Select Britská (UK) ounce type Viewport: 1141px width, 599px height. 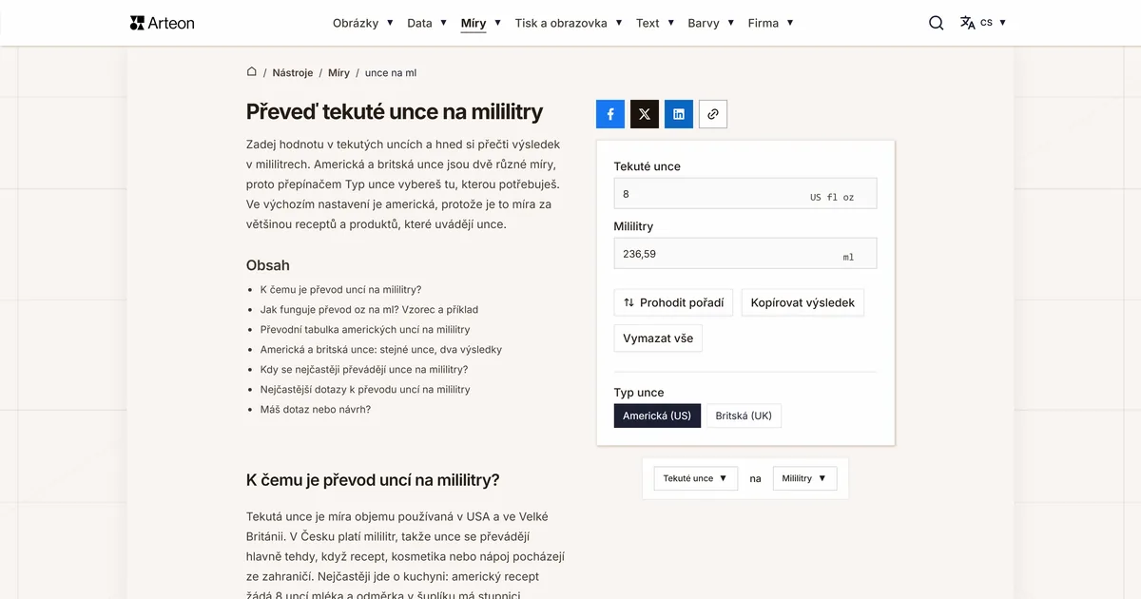tap(744, 415)
